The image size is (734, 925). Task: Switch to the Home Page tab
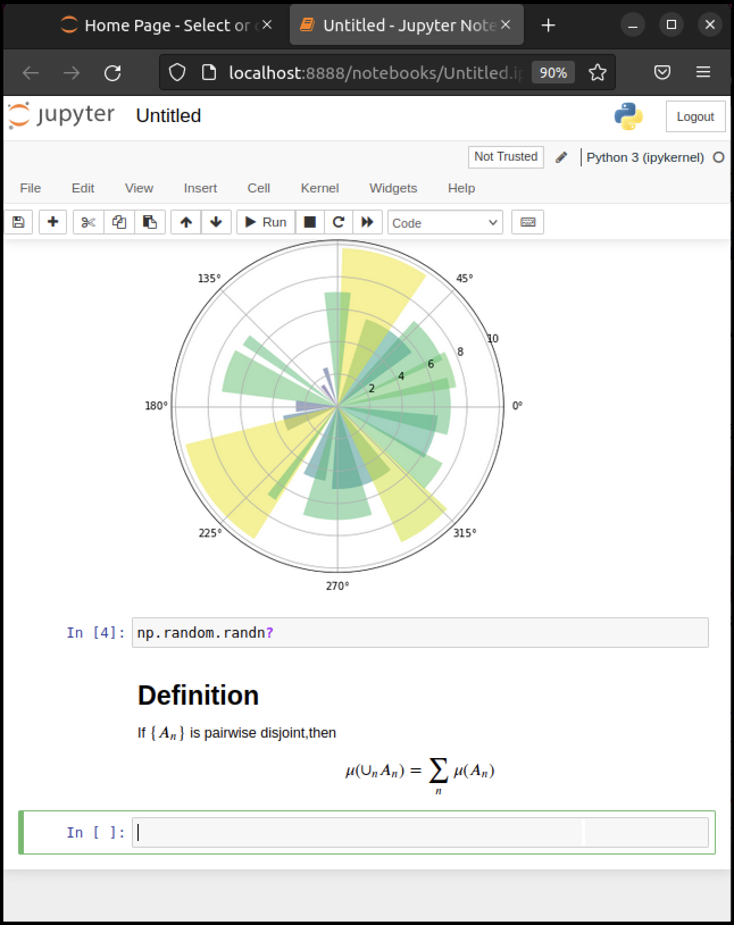[159, 26]
